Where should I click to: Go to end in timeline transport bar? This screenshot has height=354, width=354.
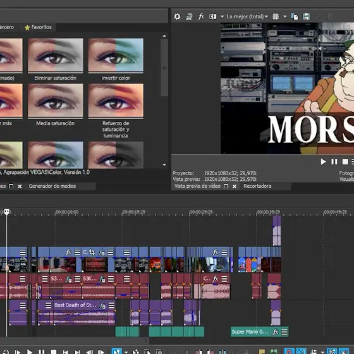(x=77, y=351)
